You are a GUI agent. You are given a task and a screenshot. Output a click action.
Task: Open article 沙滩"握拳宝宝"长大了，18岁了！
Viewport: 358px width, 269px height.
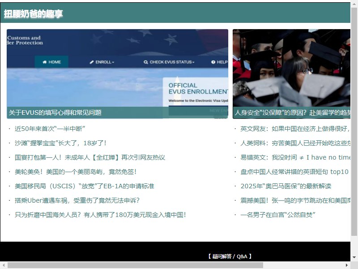(x=60, y=143)
